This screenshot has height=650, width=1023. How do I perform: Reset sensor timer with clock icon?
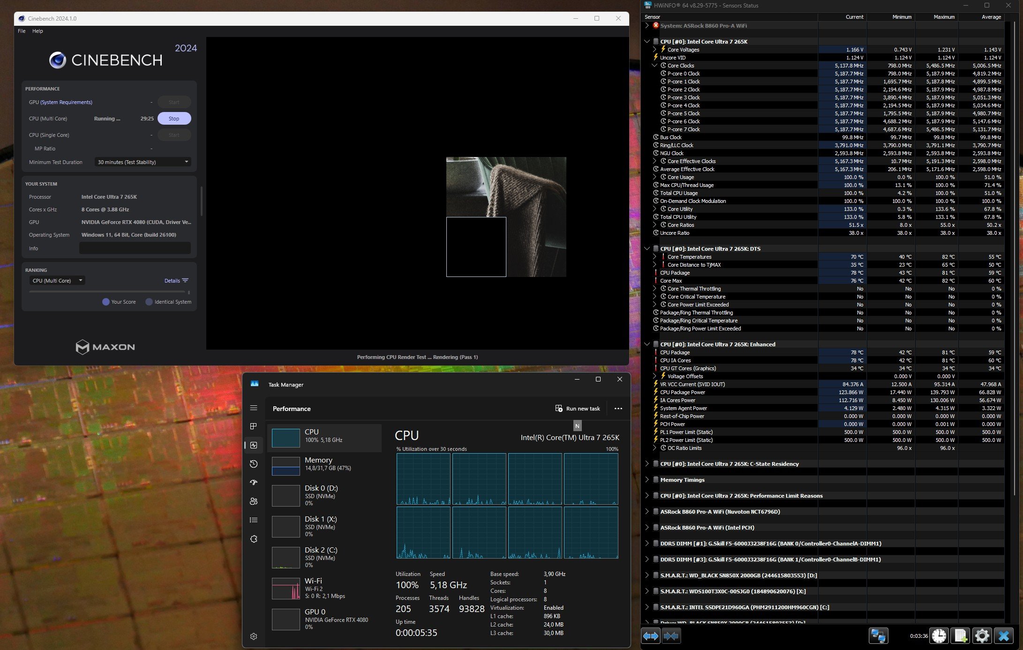939,636
